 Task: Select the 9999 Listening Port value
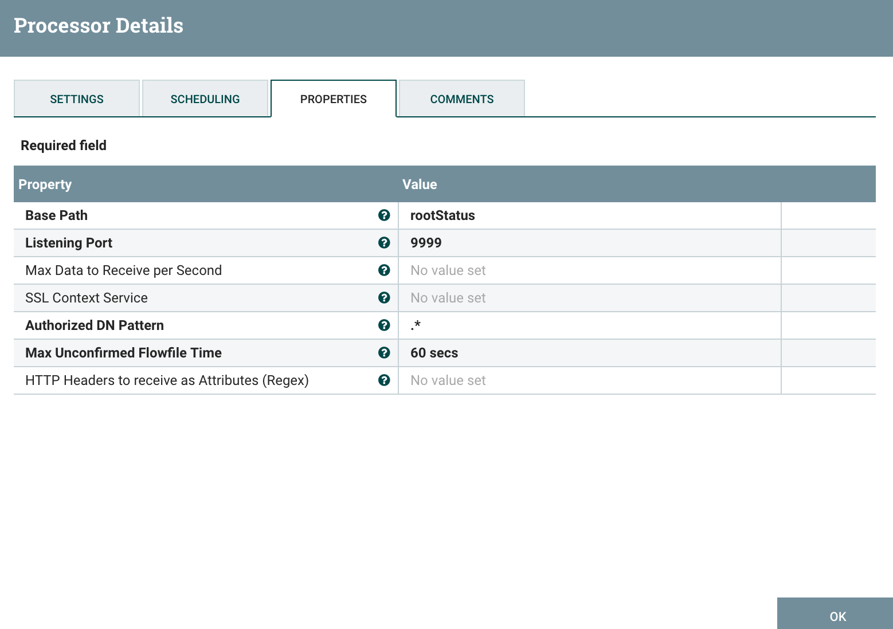426,243
